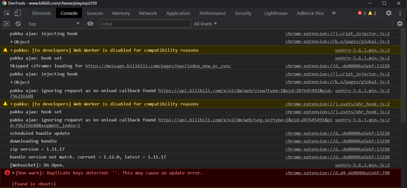The height and width of the screenshot is (188, 407).
Task: Click the Chrome icon in title bar
Action: (4, 3)
